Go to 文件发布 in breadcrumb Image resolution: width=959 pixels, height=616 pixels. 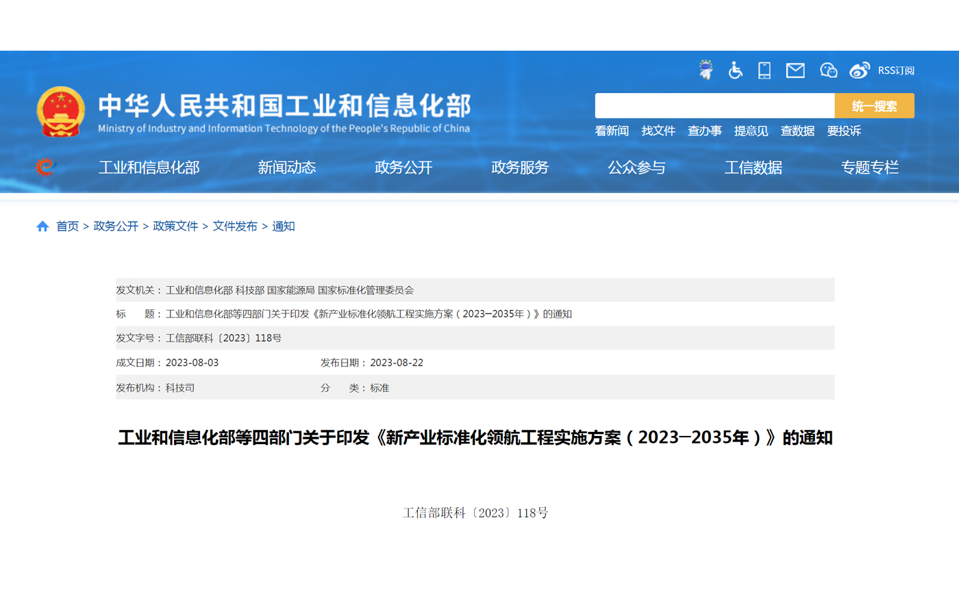click(x=235, y=226)
